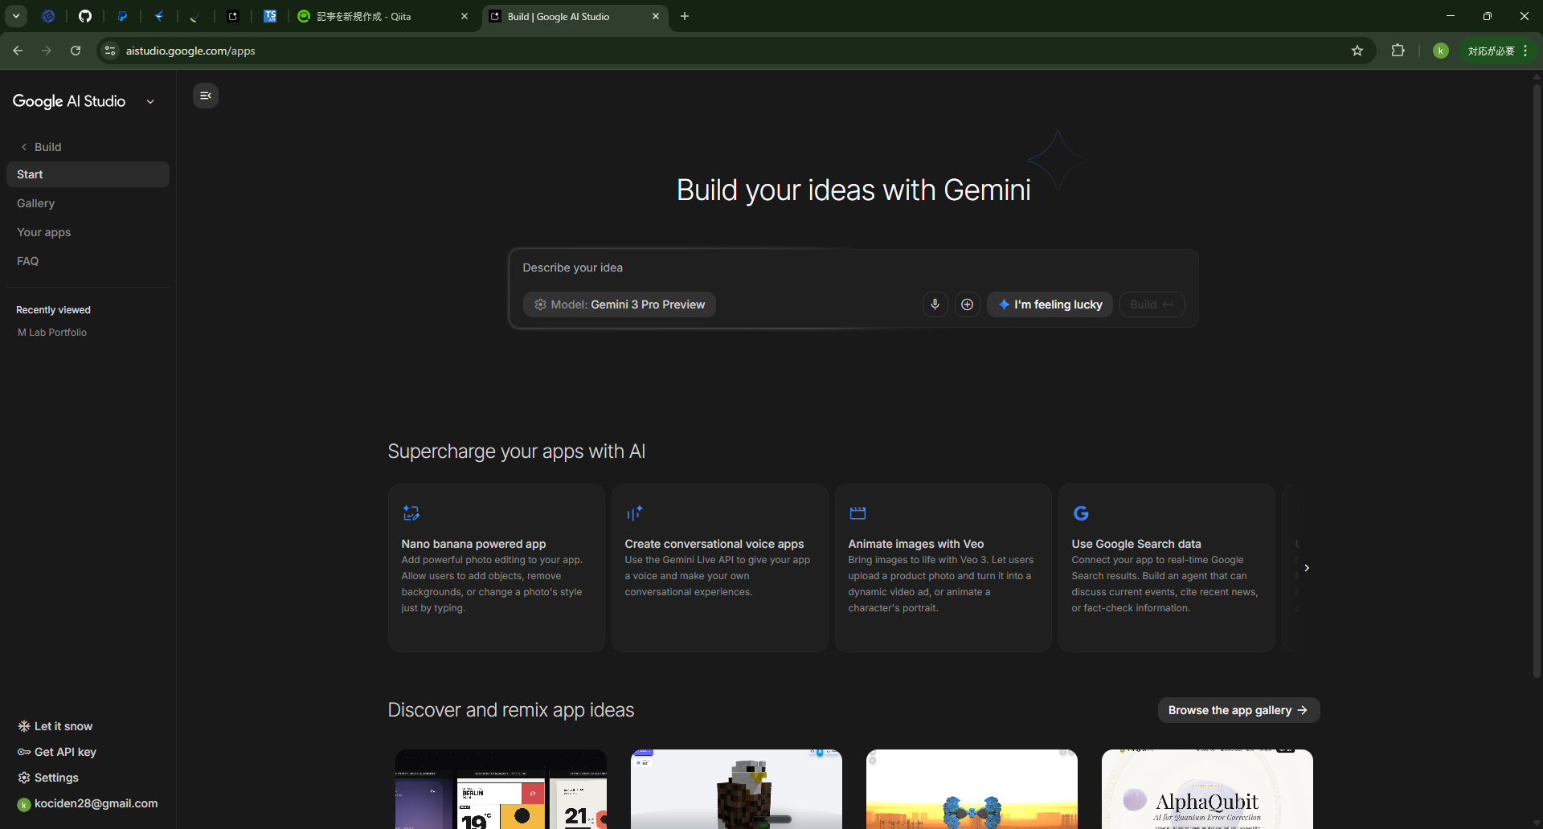Open the sunset skyline app thumbnail
This screenshot has width=1543, height=829.
point(972,789)
